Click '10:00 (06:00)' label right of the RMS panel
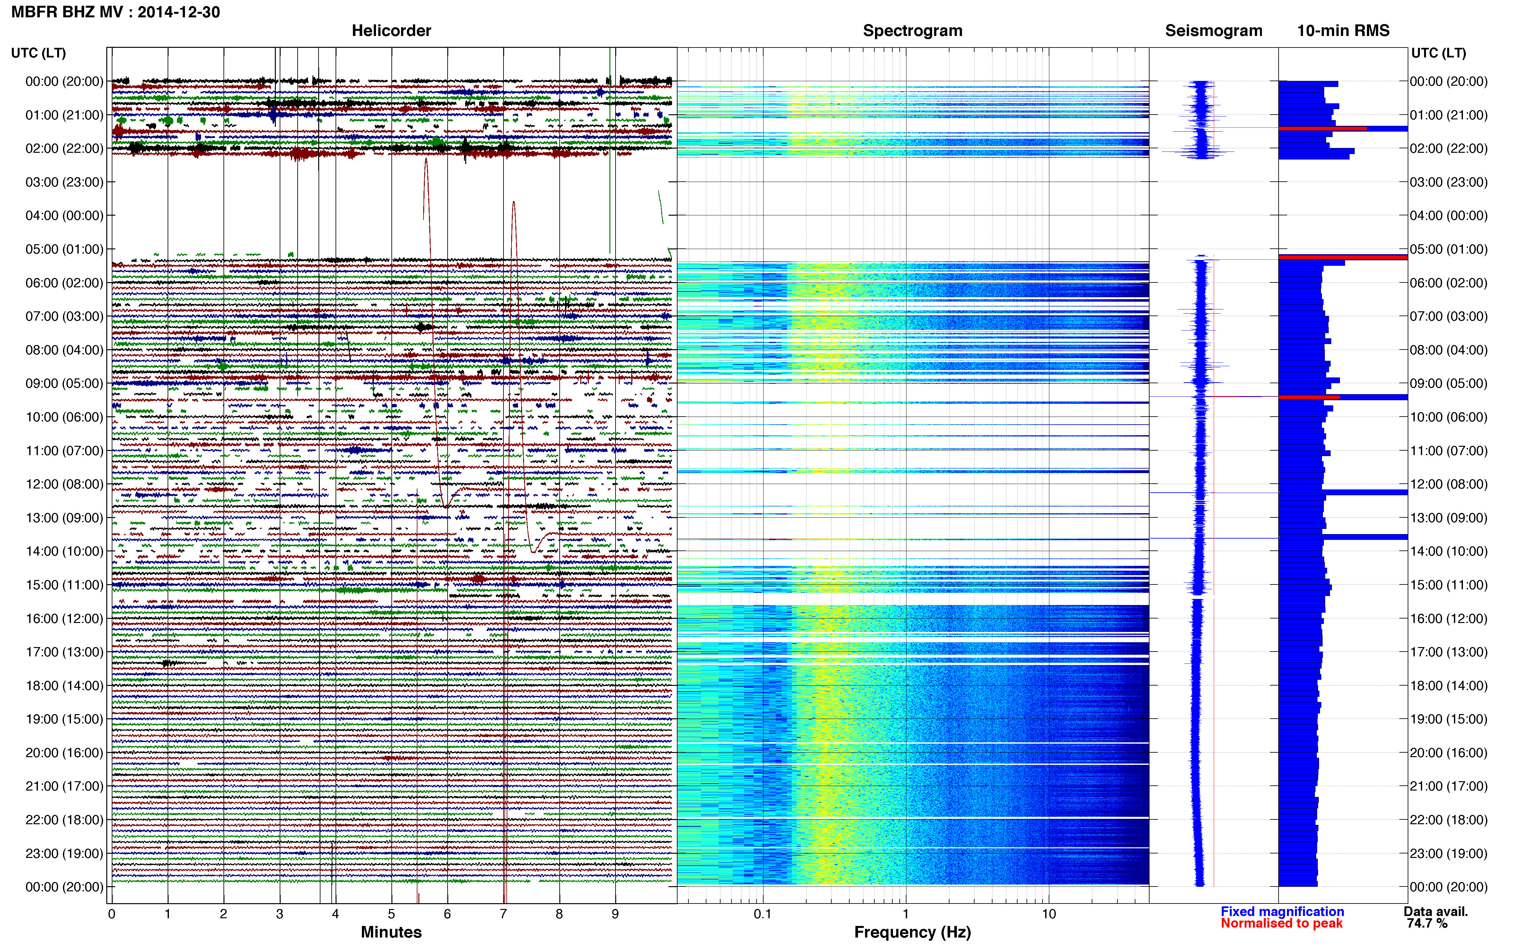Image resolution: width=1522 pixels, height=951 pixels. click(1448, 417)
